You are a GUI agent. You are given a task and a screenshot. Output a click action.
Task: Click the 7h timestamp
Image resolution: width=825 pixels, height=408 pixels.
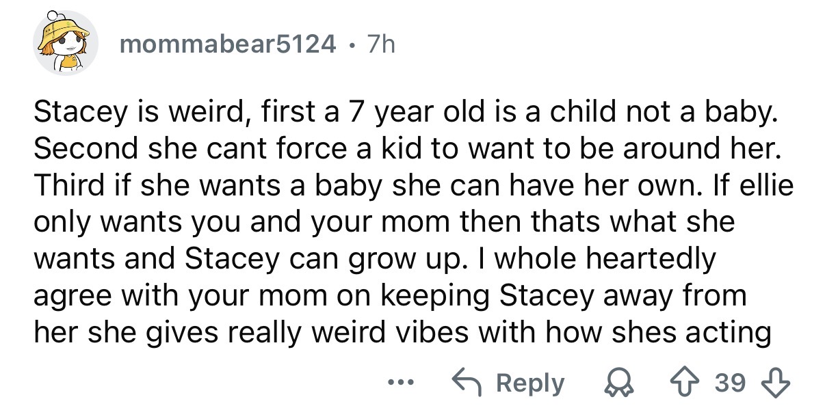click(381, 45)
